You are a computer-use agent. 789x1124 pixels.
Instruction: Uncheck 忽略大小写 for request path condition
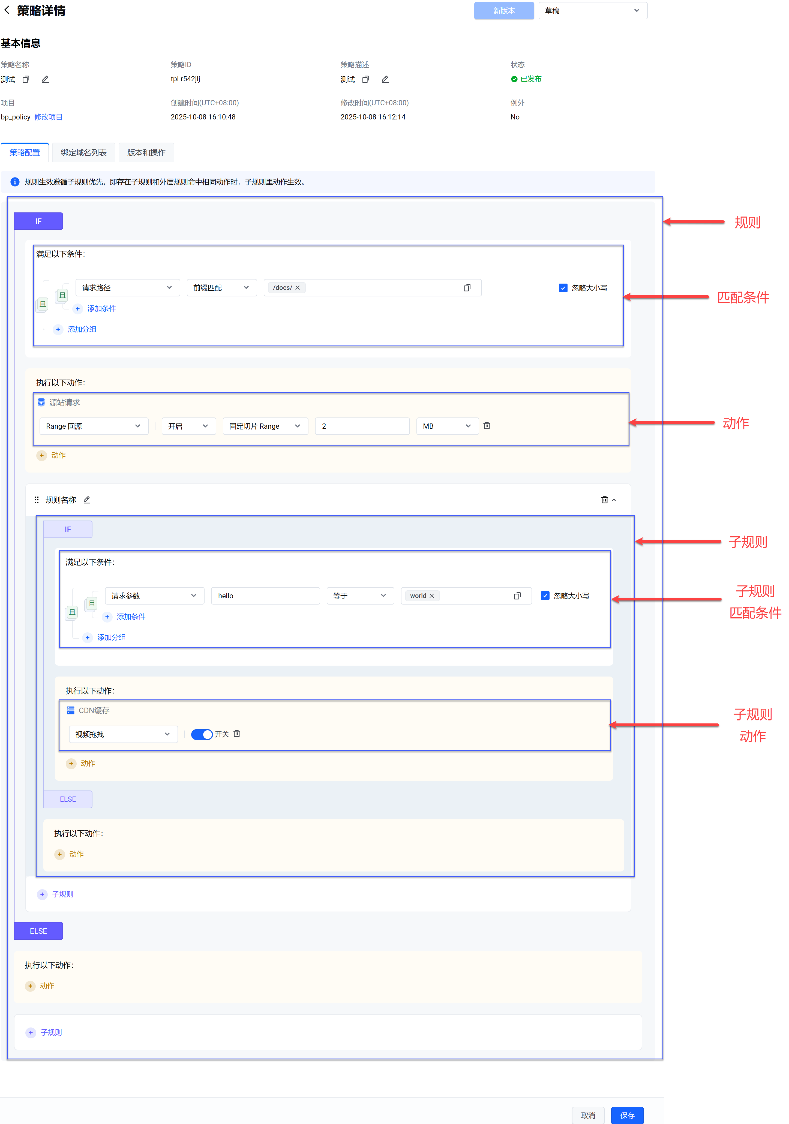(x=563, y=288)
